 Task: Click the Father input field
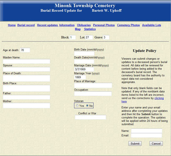point(27,97)
